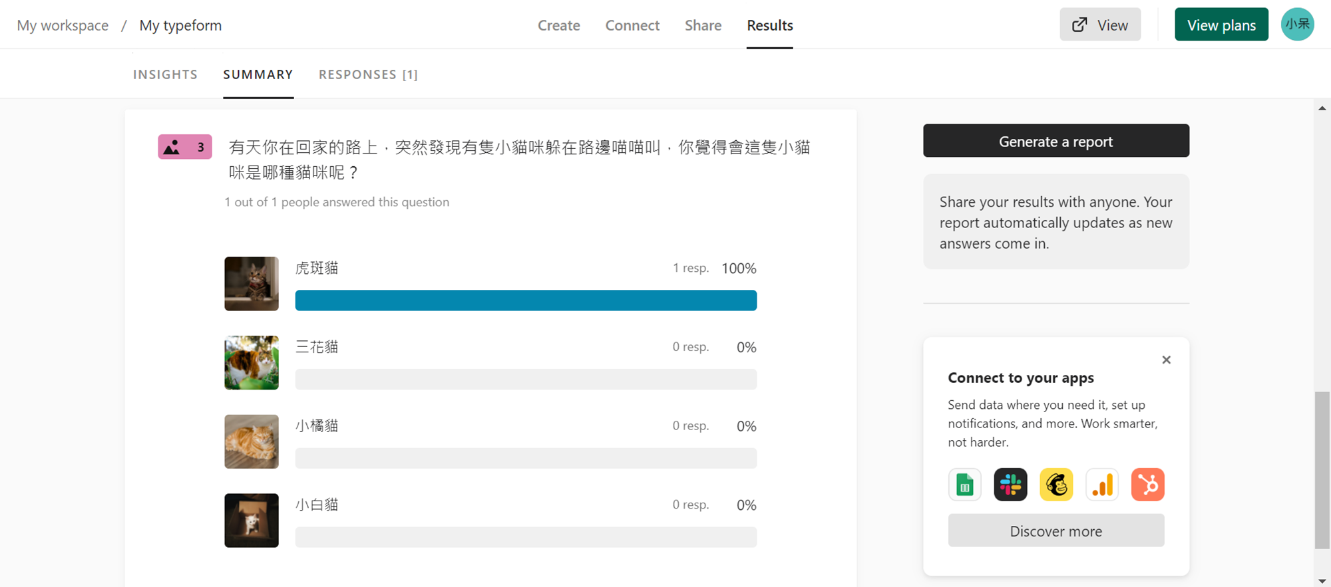Open the Share section
Viewport: 1331px width, 587px height.
tap(703, 25)
